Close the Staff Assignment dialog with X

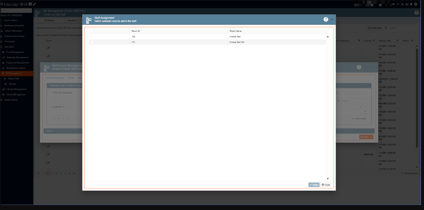point(332,20)
